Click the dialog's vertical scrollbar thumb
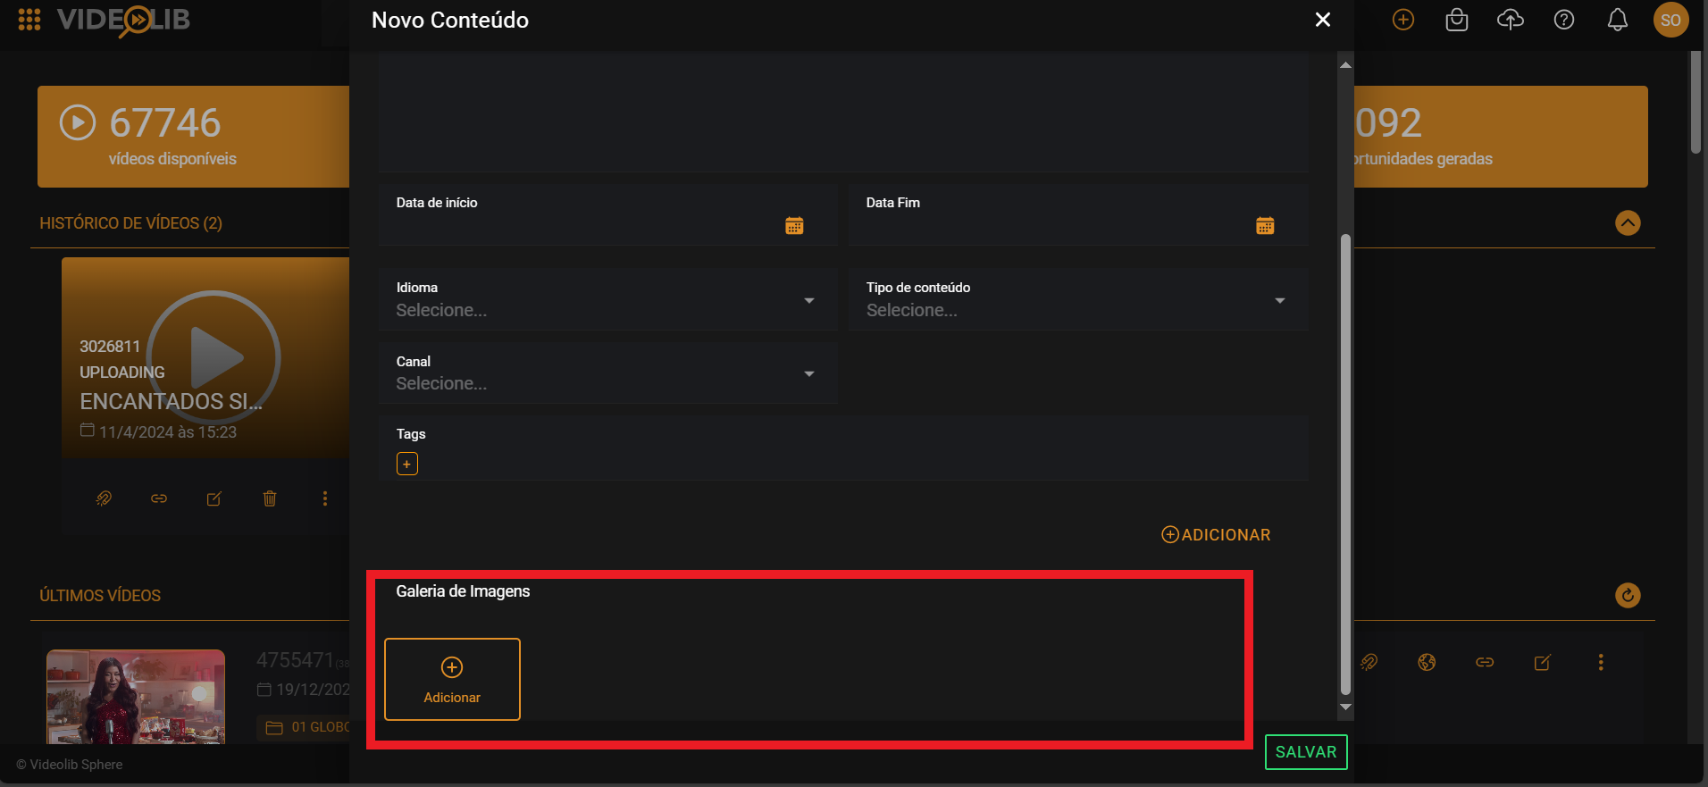Viewport: 1708px width, 787px height. point(1345,465)
